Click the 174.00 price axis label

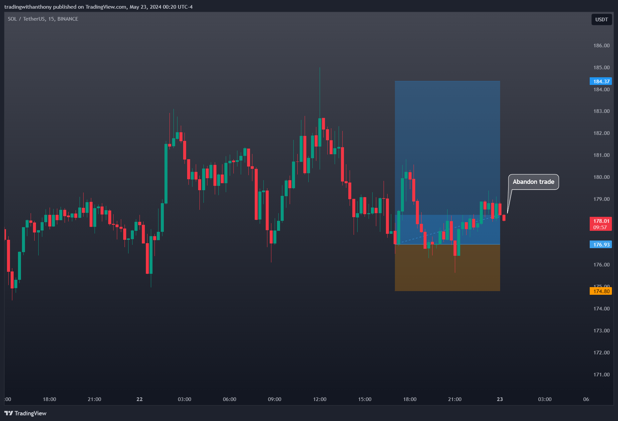click(601, 308)
